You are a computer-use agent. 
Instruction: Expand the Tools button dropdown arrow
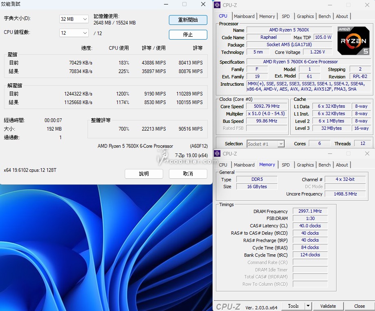pyautogui.click(x=308, y=306)
